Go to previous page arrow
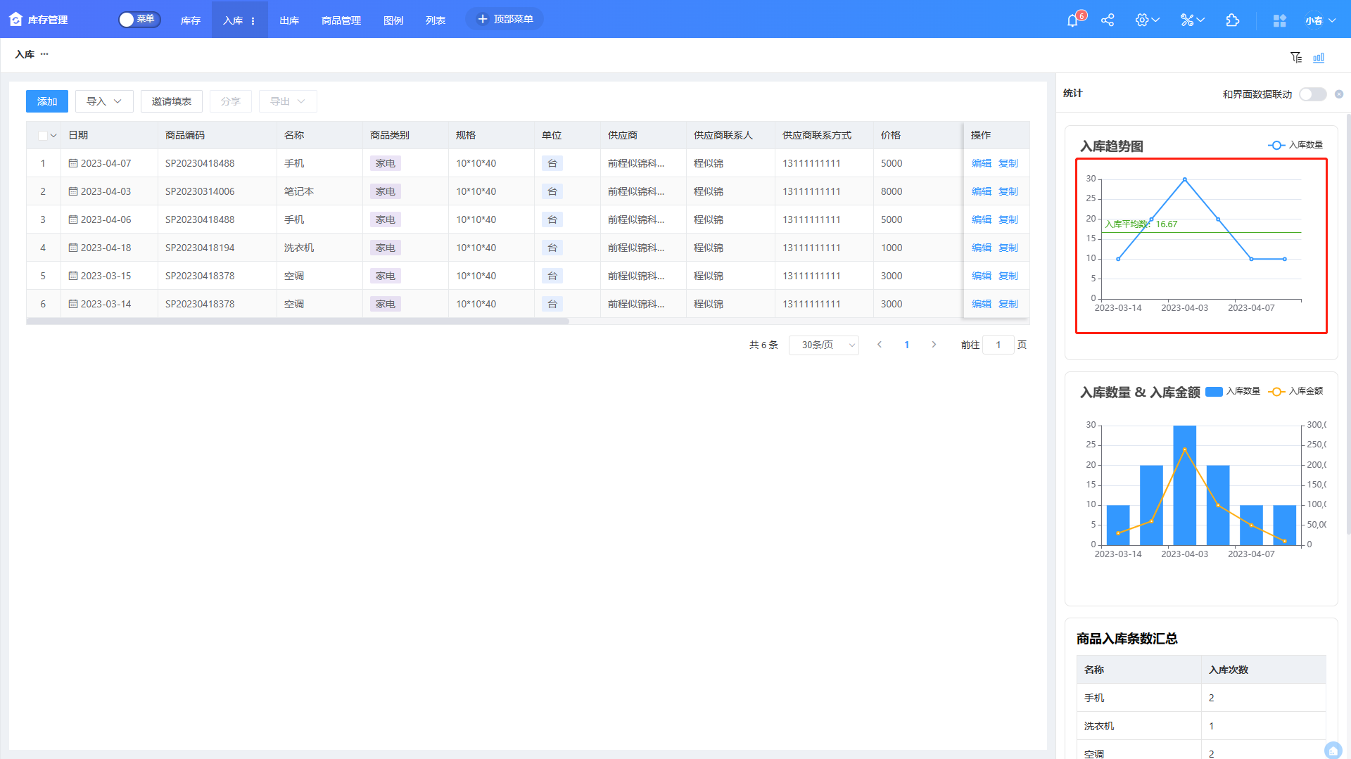The image size is (1351, 759). (880, 345)
